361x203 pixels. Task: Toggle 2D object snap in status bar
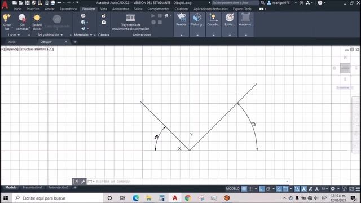click(285, 189)
